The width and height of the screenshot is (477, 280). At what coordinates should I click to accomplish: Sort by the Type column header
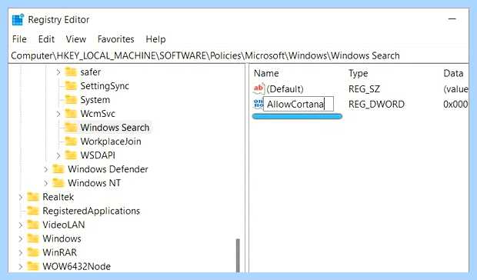coord(359,73)
